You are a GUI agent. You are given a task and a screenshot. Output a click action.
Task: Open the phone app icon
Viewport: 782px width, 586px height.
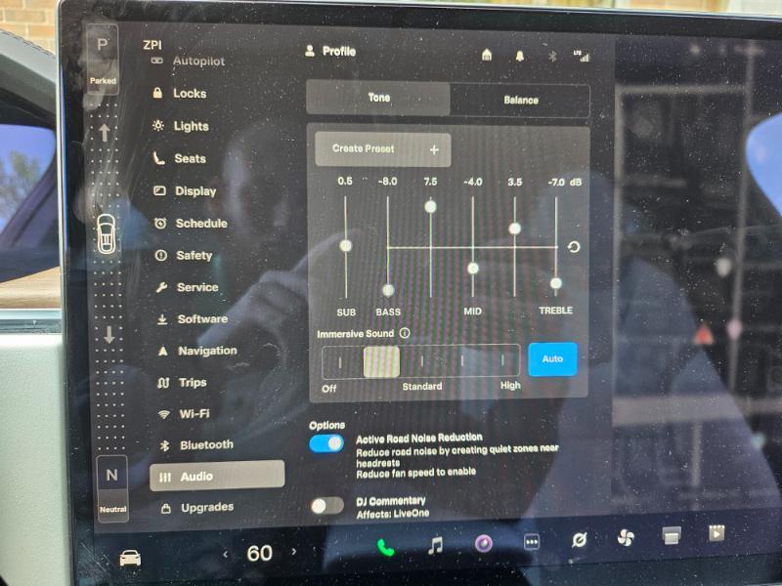tap(386, 546)
